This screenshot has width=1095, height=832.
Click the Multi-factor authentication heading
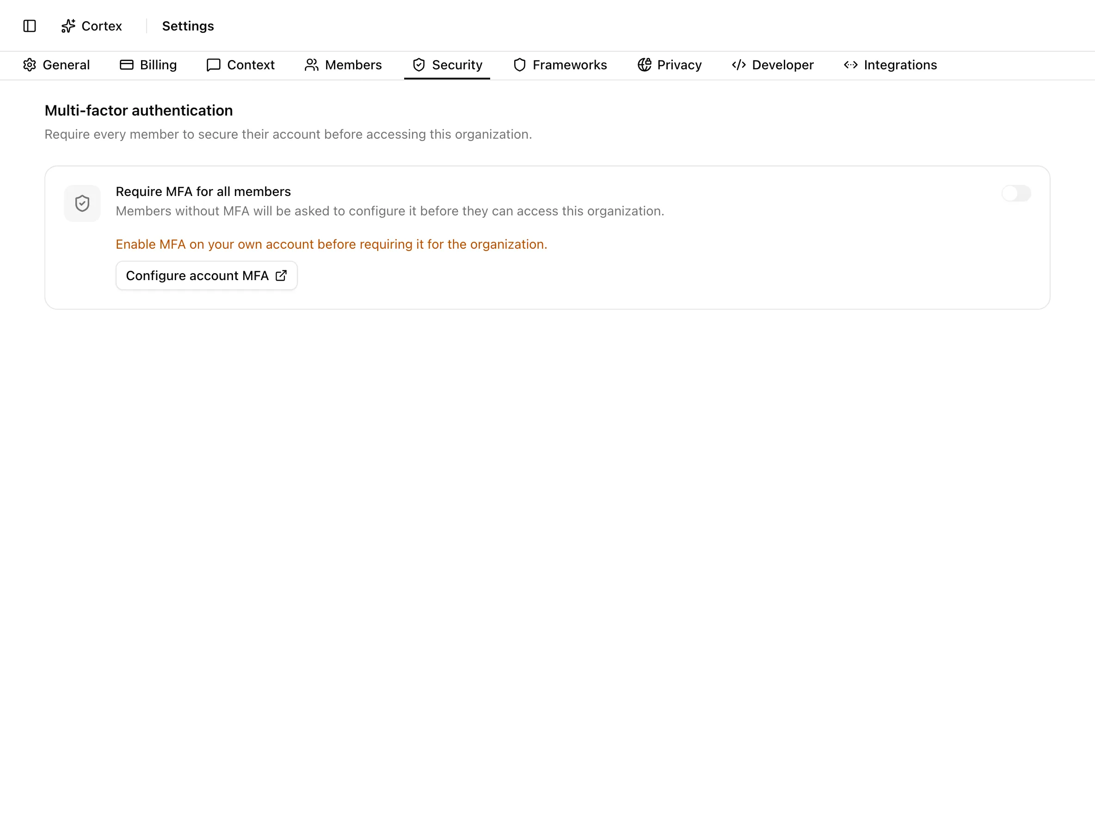[x=139, y=110]
